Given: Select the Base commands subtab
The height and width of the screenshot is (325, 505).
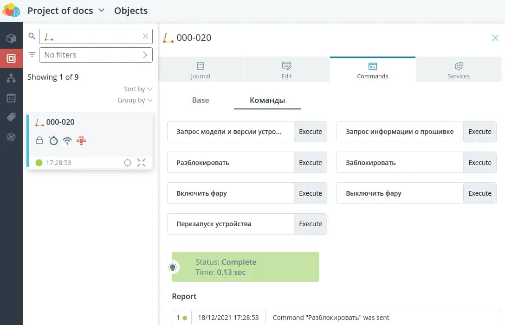Looking at the screenshot, I should pos(201,100).
